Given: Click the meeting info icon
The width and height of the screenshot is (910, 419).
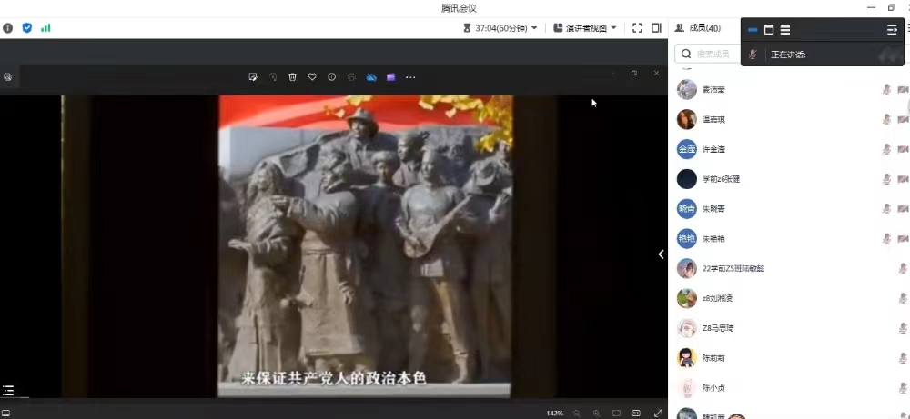Looking at the screenshot, I should pos(8,28).
